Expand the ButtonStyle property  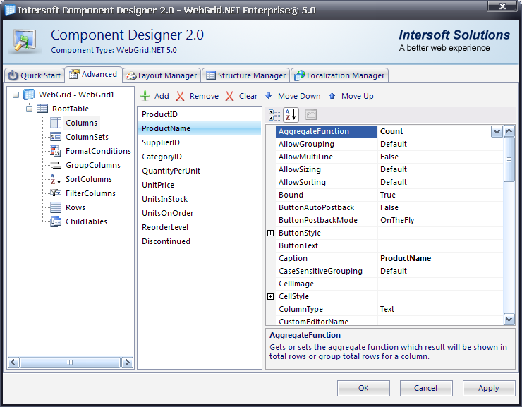pos(271,233)
